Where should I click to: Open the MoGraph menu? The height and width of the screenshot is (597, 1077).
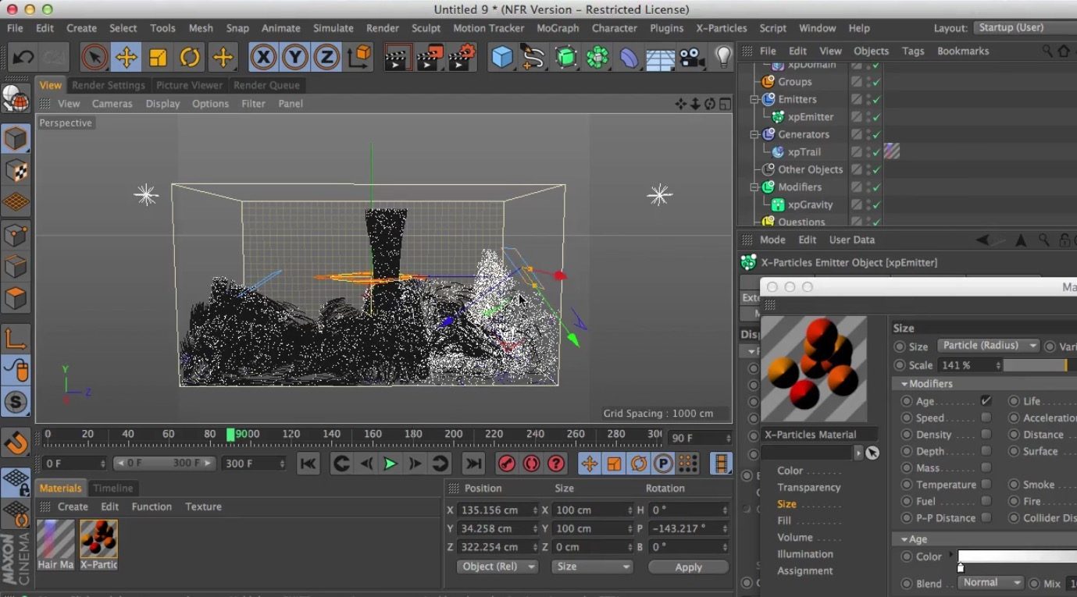pos(558,28)
